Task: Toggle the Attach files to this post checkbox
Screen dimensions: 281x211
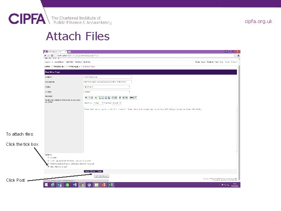Action: 48,167
